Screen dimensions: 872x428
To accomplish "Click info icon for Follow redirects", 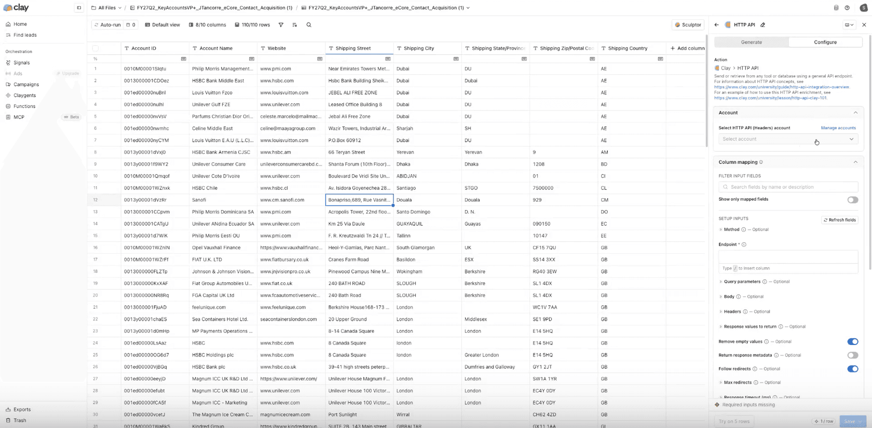I will [755, 369].
